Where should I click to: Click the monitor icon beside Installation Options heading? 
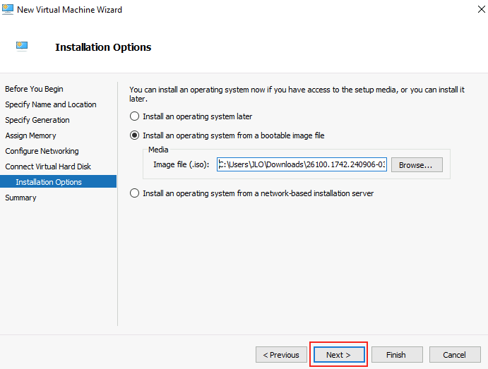[22, 46]
